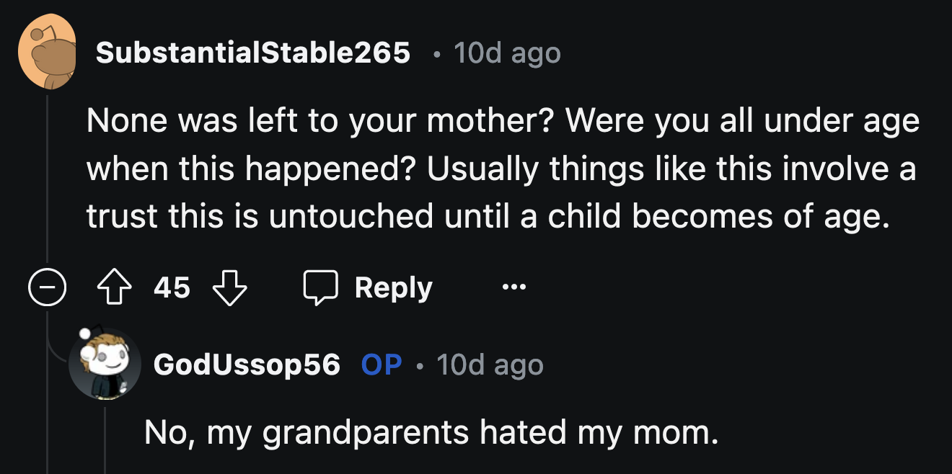952x474 pixels.
Task: Click the downward arrow to lower the score
Action: coord(231,288)
